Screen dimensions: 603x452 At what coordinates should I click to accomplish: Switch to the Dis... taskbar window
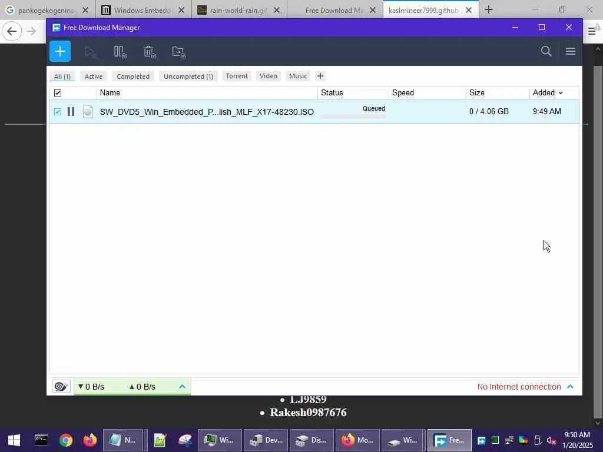312,440
